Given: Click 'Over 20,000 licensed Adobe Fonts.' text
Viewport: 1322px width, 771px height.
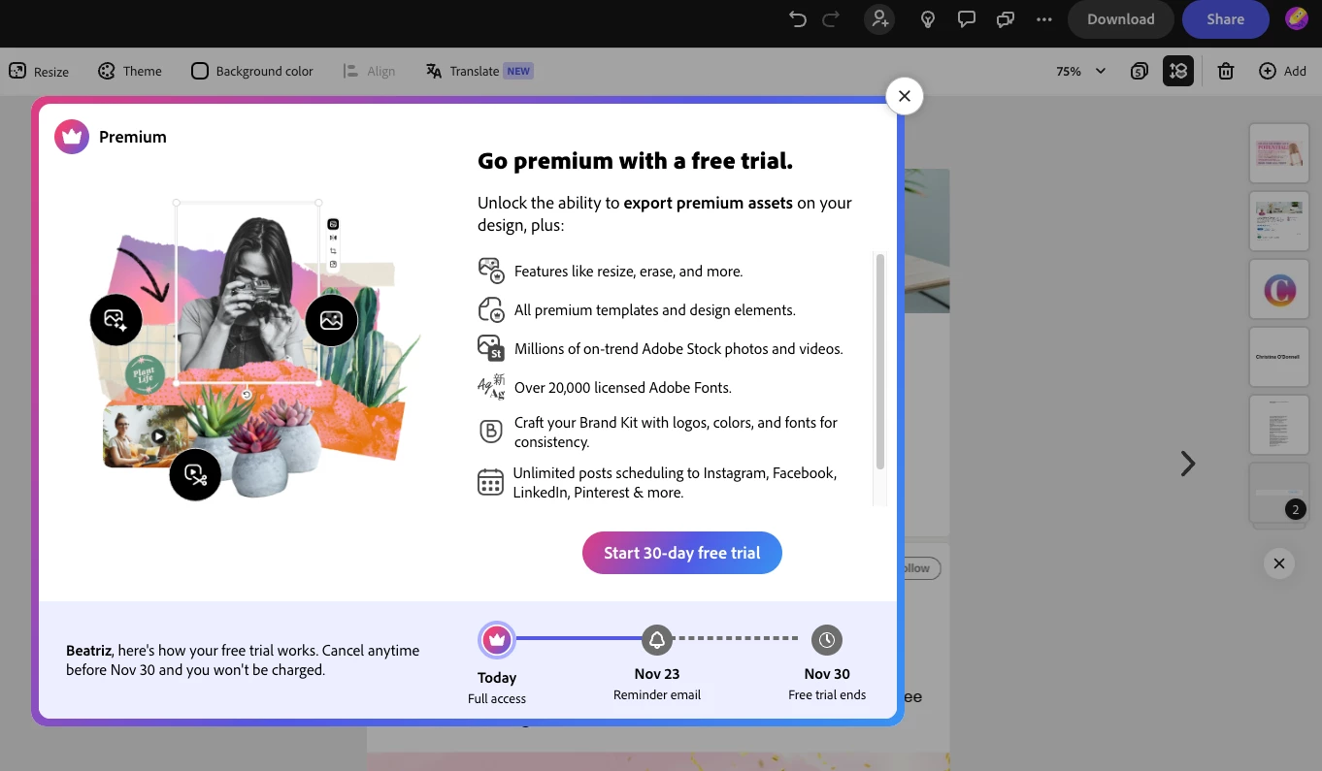Looking at the screenshot, I should (623, 387).
